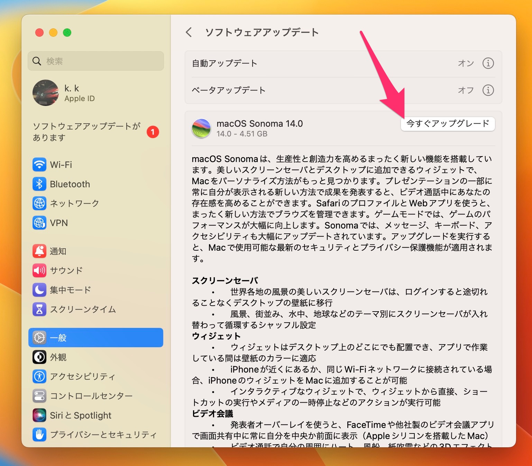The image size is (532, 466).
Task: Select スクリーンタイム in the sidebar
Action: pos(96,309)
